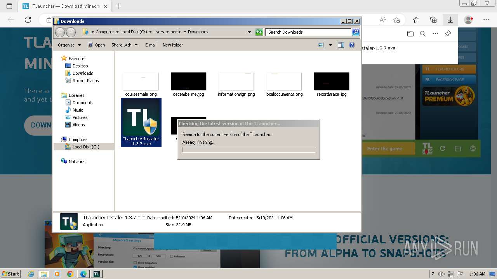
Task: Open Edge Favorites list icon
Action: [416, 20]
